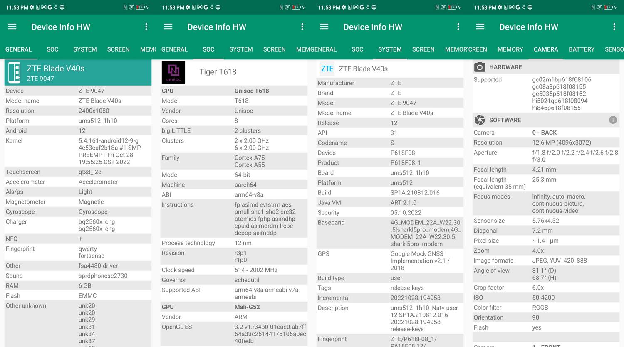624x347 pixels.
Task: Tap Focal length 4.21 mm
Action: tap(544, 170)
